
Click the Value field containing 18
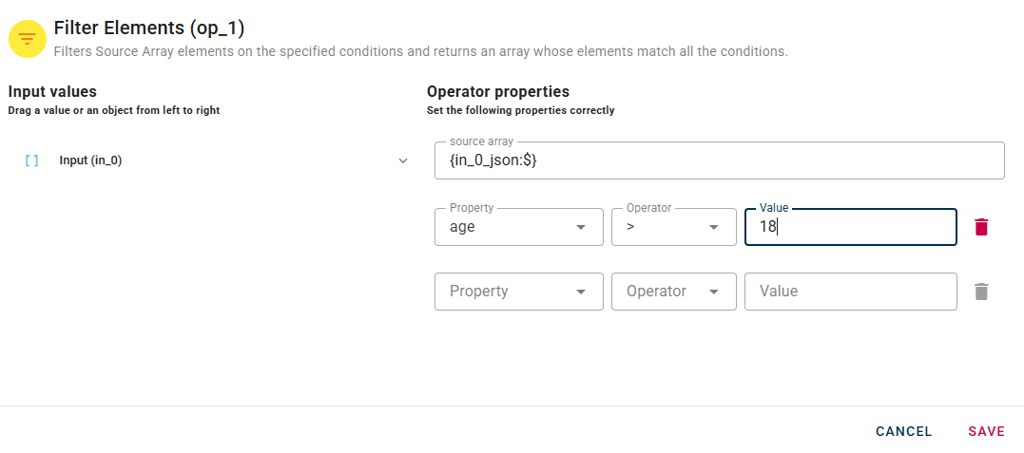850,227
